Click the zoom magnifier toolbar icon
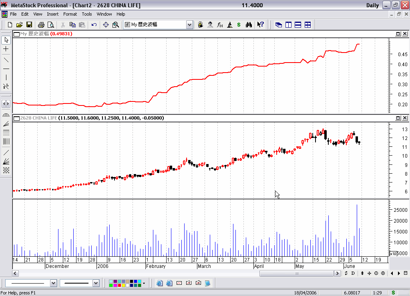The width and height of the screenshot is (410, 296). tap(116, 24)
